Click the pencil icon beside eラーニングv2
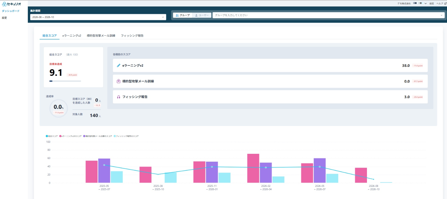 [x=118, y=65]
